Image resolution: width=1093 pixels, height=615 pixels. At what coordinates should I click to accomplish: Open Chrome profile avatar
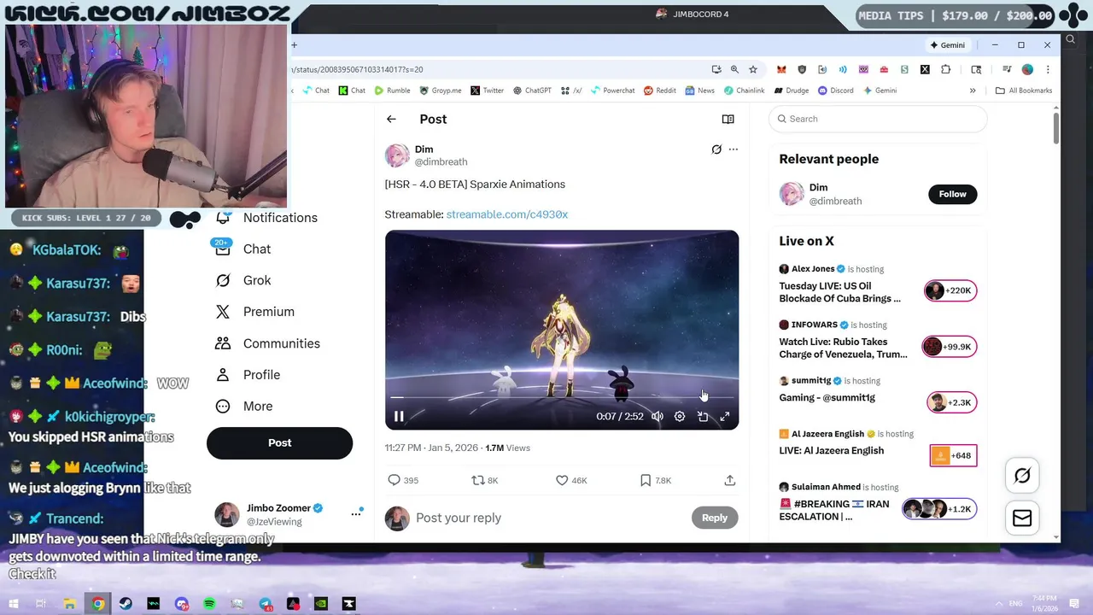1027,69
